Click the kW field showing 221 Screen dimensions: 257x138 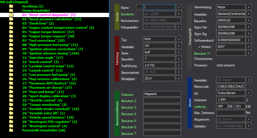[x=240, y=106]
